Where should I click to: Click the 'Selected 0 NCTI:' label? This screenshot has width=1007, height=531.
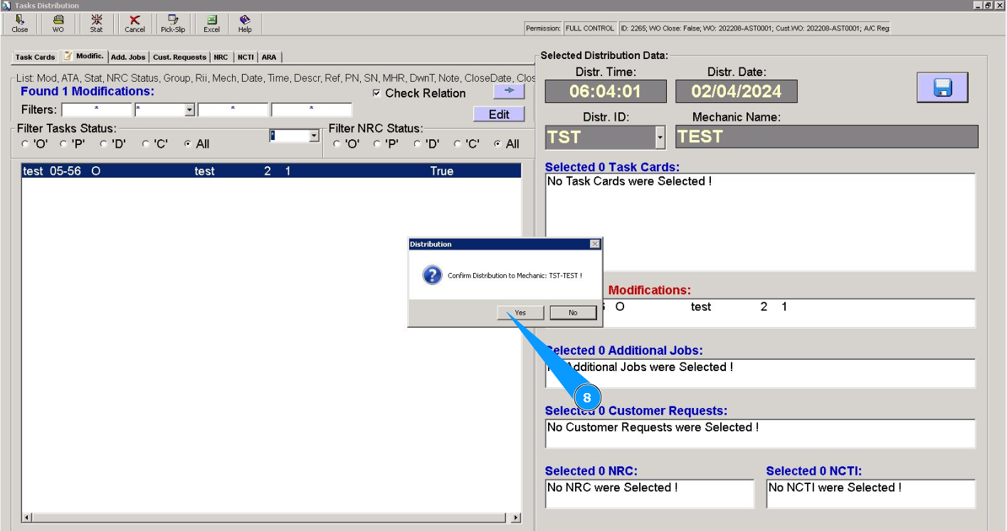pyautogui.click(x=813, y=471)
